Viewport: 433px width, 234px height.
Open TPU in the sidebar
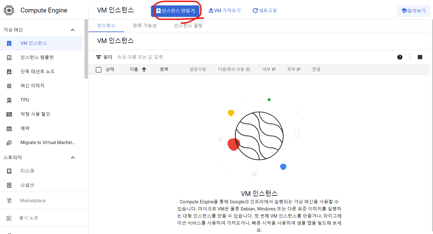pyautogui.click(x=41, y=100)
